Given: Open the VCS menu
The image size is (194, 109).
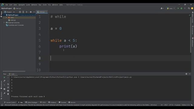Looking at the screenshot, I should pyautogui.click(x=49, y=5).
